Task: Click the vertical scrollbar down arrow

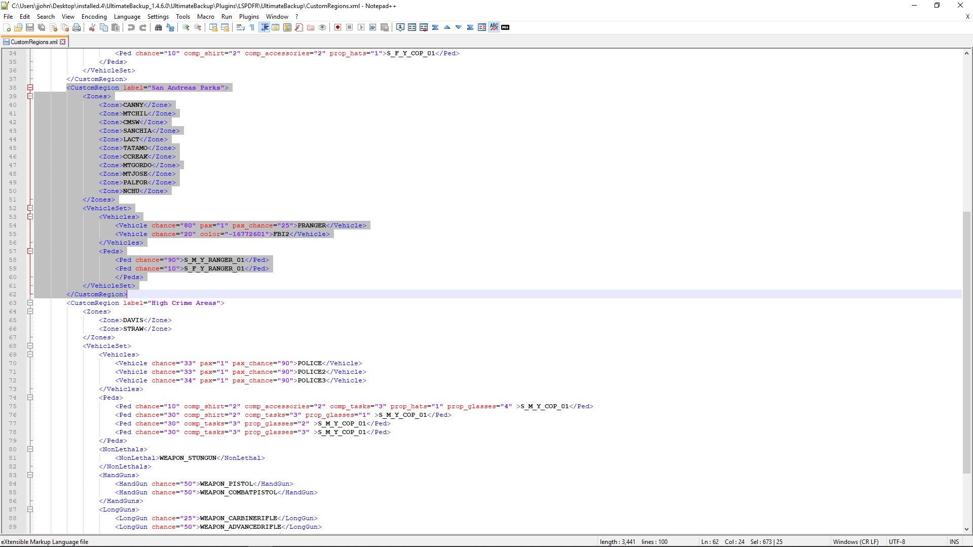Action: tap(966, 529)
